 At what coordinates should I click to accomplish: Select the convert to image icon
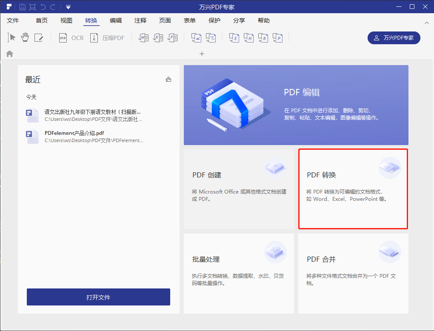[x=196, y=38]
